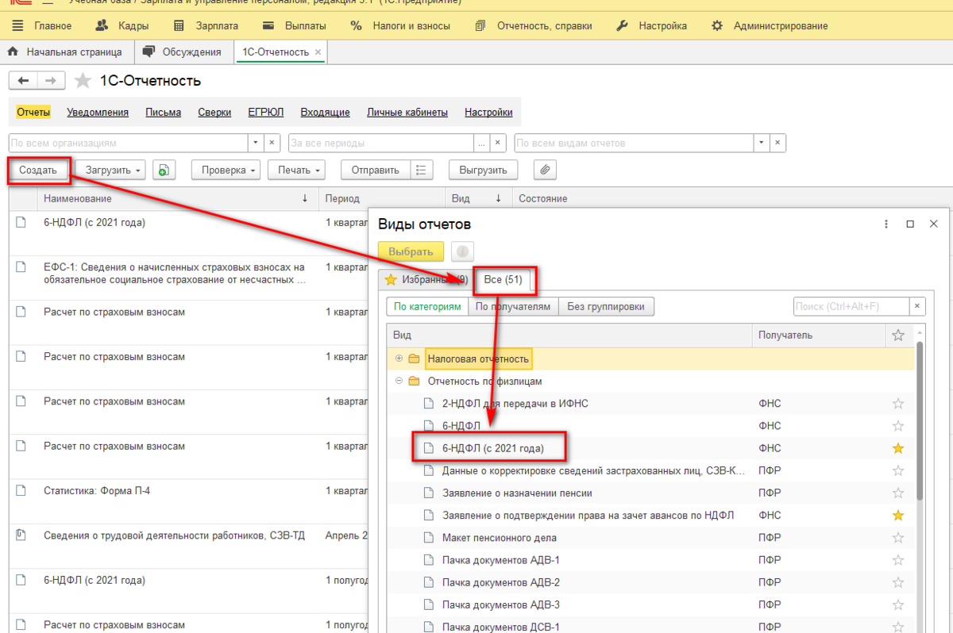Clear the report types filter with its X
953x633 pixels.
(778, 144)
